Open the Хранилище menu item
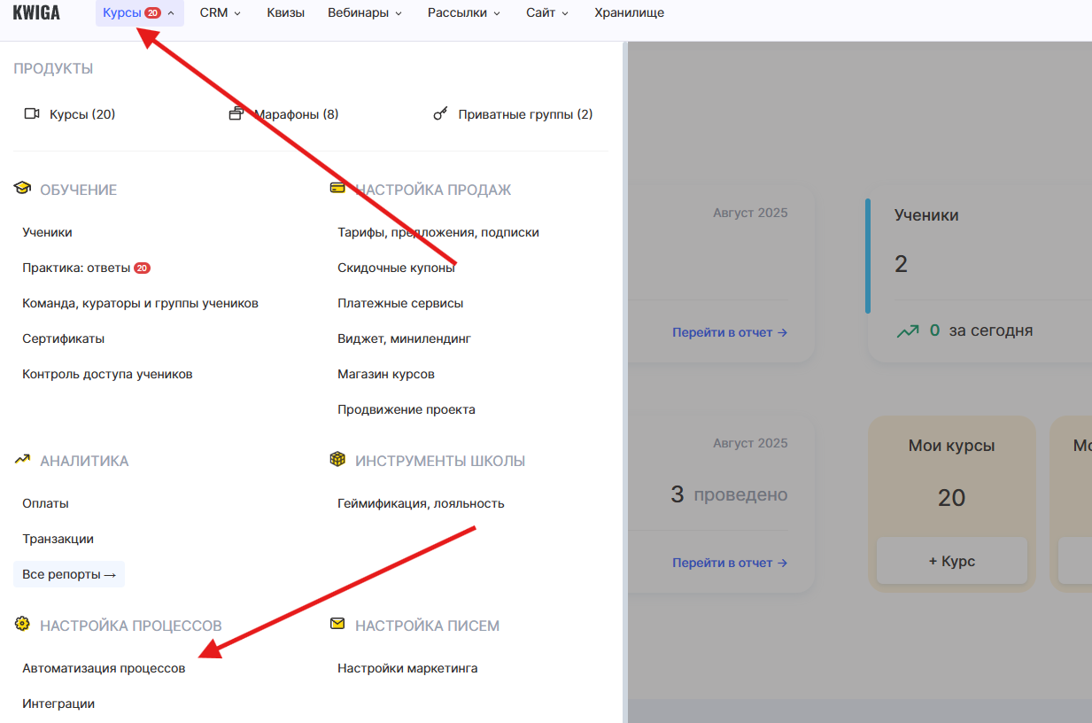 coord(629,12)
